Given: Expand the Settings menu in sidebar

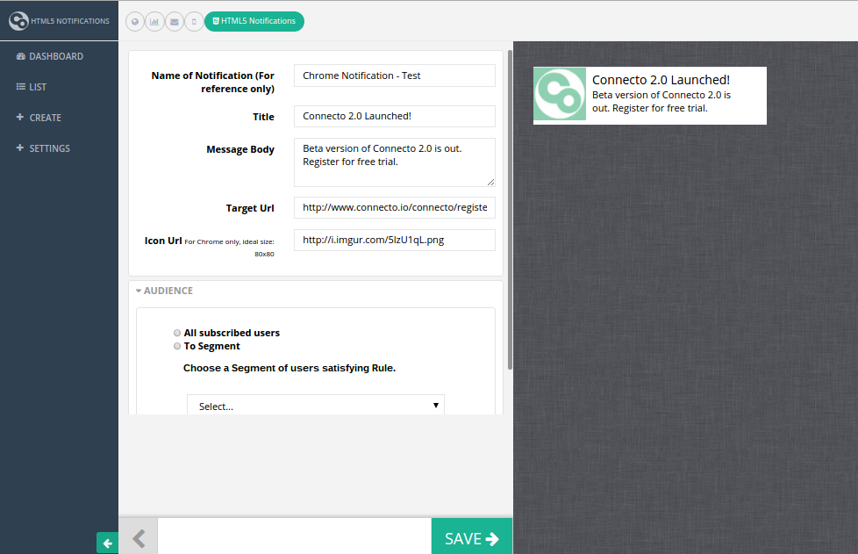Looking at the screenshot, I should coord(43,148).
